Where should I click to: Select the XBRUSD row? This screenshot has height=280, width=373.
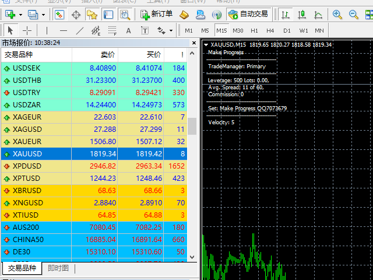(x=94, y=191)
